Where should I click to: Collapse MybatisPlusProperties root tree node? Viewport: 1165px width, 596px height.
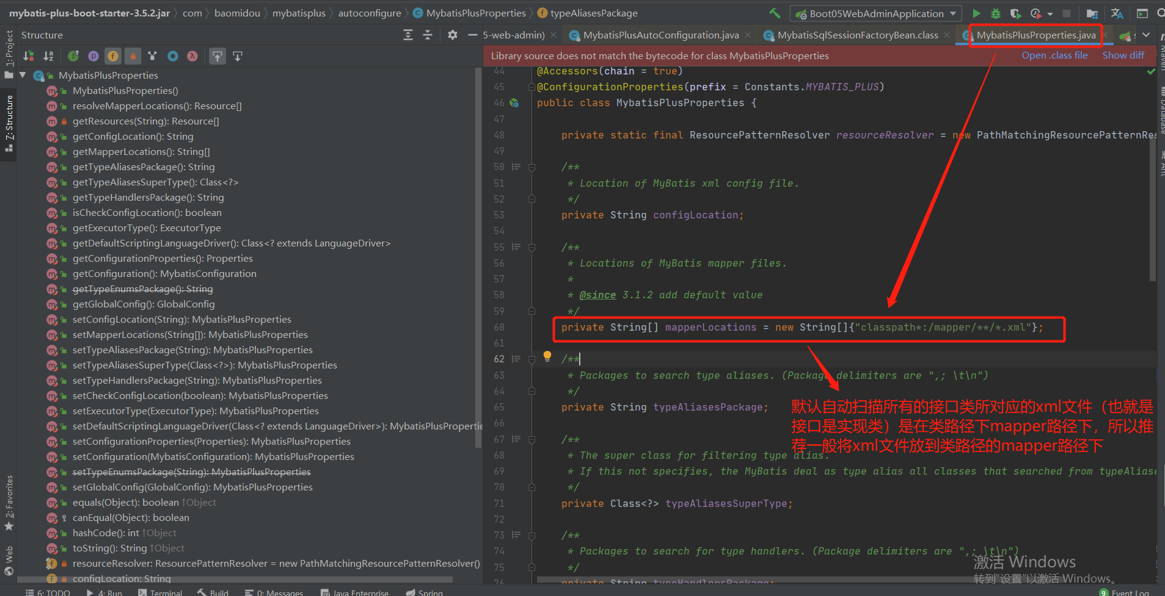pos(23,76)
